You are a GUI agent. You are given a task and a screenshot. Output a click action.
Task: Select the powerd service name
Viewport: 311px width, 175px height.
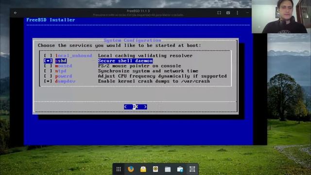(64, 76)
